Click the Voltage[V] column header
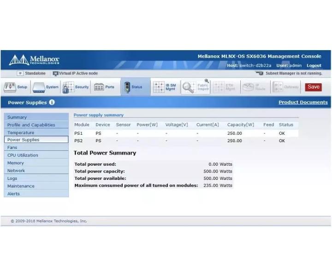Viewport: 332px width, 276px height. [x=177, y=125]
